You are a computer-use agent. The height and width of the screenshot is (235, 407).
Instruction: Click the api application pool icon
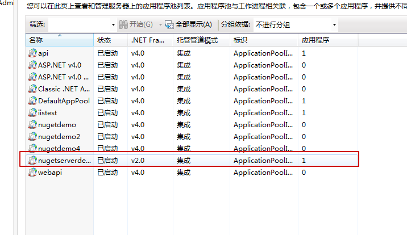pyautogui.click(x=32, y=53)
